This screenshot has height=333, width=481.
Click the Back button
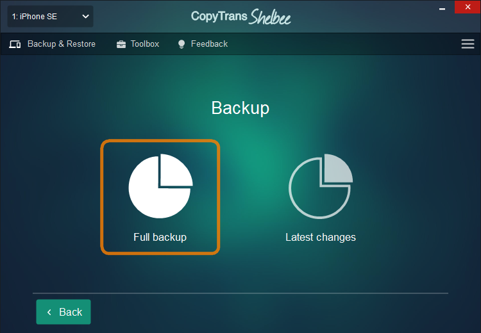click(x=63, y=312)
